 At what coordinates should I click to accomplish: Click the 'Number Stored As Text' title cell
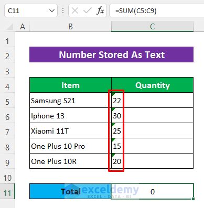[x=112, y=54]
